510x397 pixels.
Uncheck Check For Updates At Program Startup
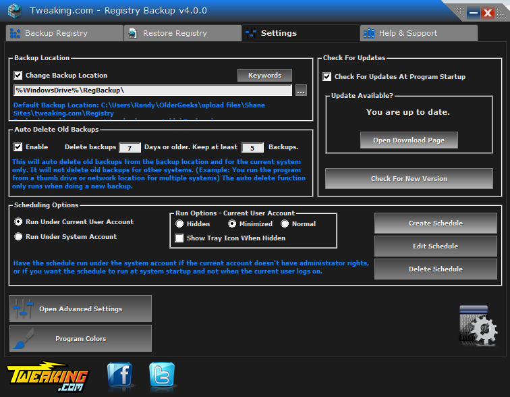327,76
